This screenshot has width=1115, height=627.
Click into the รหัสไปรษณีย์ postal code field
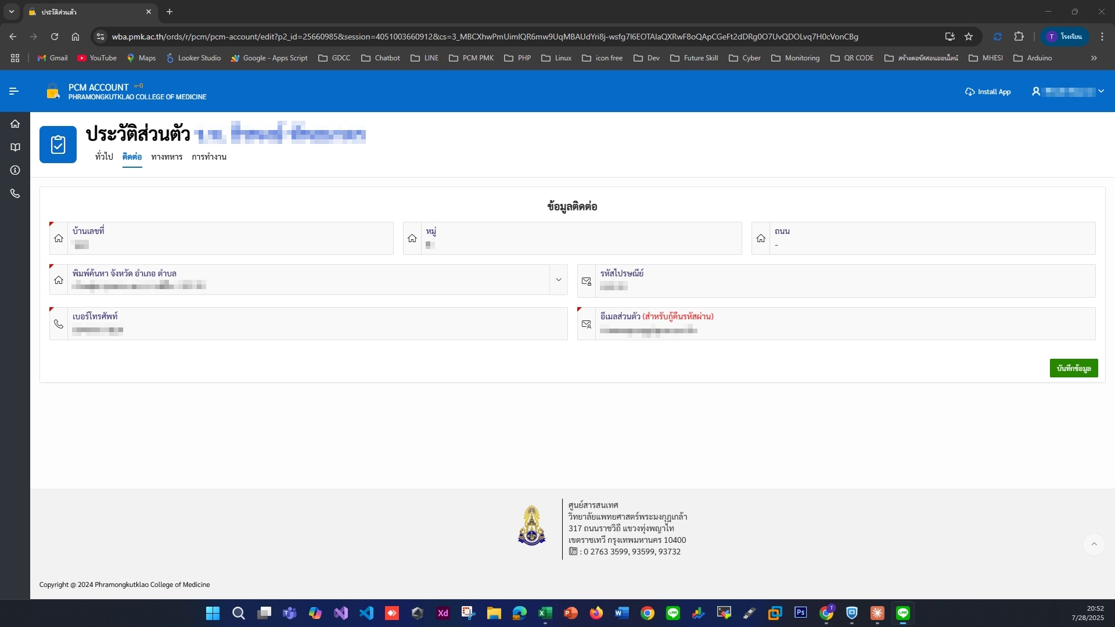coord(842,286)
